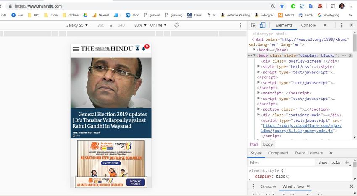Toggle the :hov element state panel

[323, 162]
